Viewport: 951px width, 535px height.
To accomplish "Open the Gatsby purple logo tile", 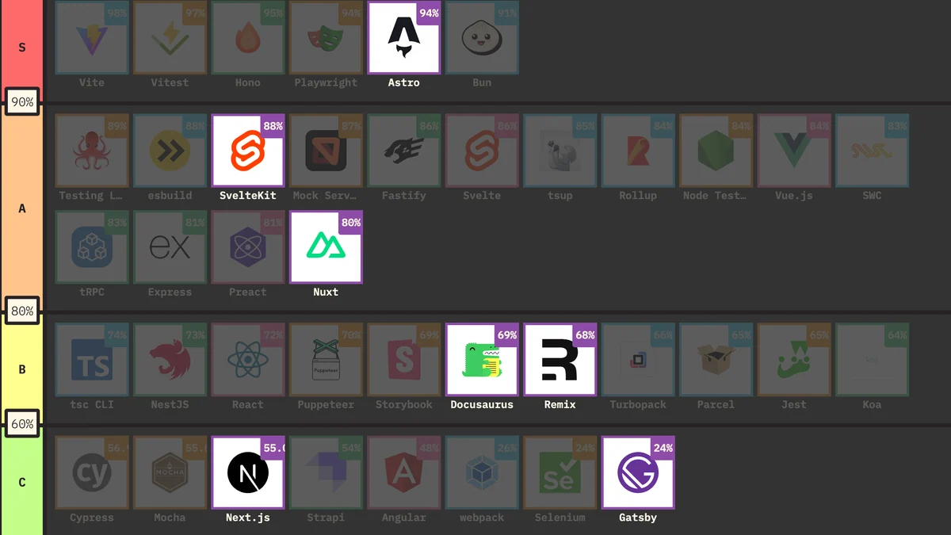I will (638, 472).
